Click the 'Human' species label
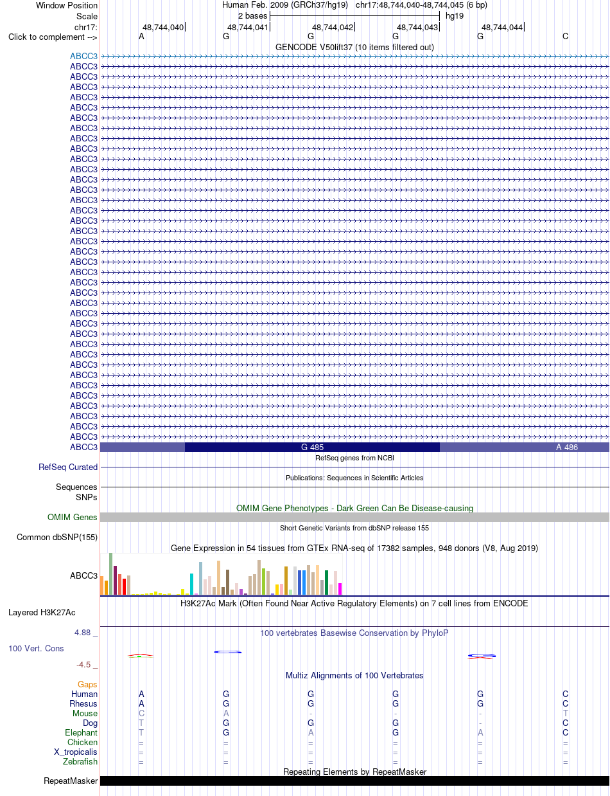This screenshot has height=796, width=610. coord(84,694)
